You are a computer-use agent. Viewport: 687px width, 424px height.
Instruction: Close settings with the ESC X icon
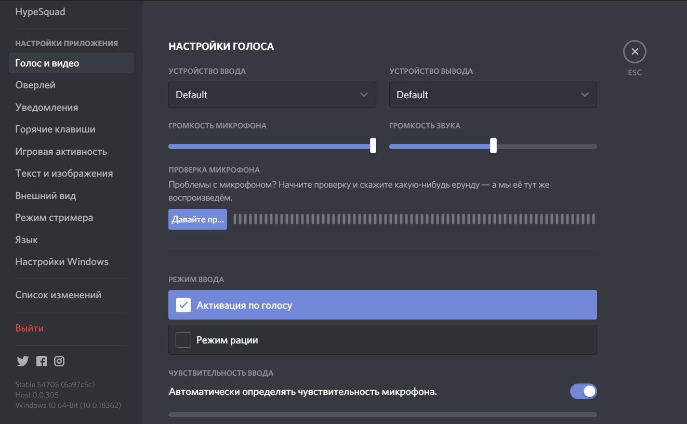635,52
